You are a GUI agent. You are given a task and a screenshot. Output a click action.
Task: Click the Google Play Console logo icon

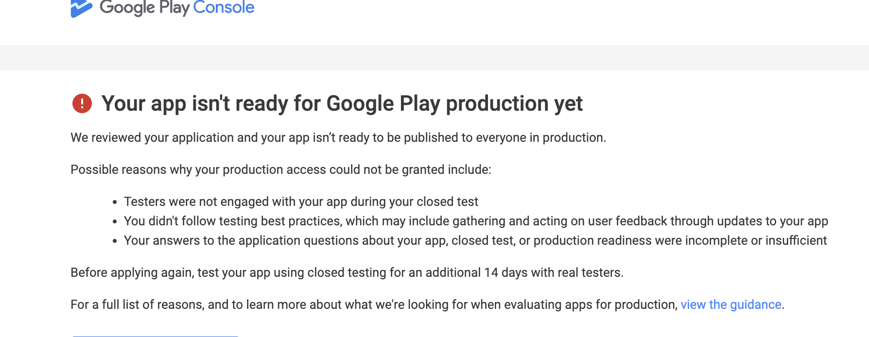point(81,8)
